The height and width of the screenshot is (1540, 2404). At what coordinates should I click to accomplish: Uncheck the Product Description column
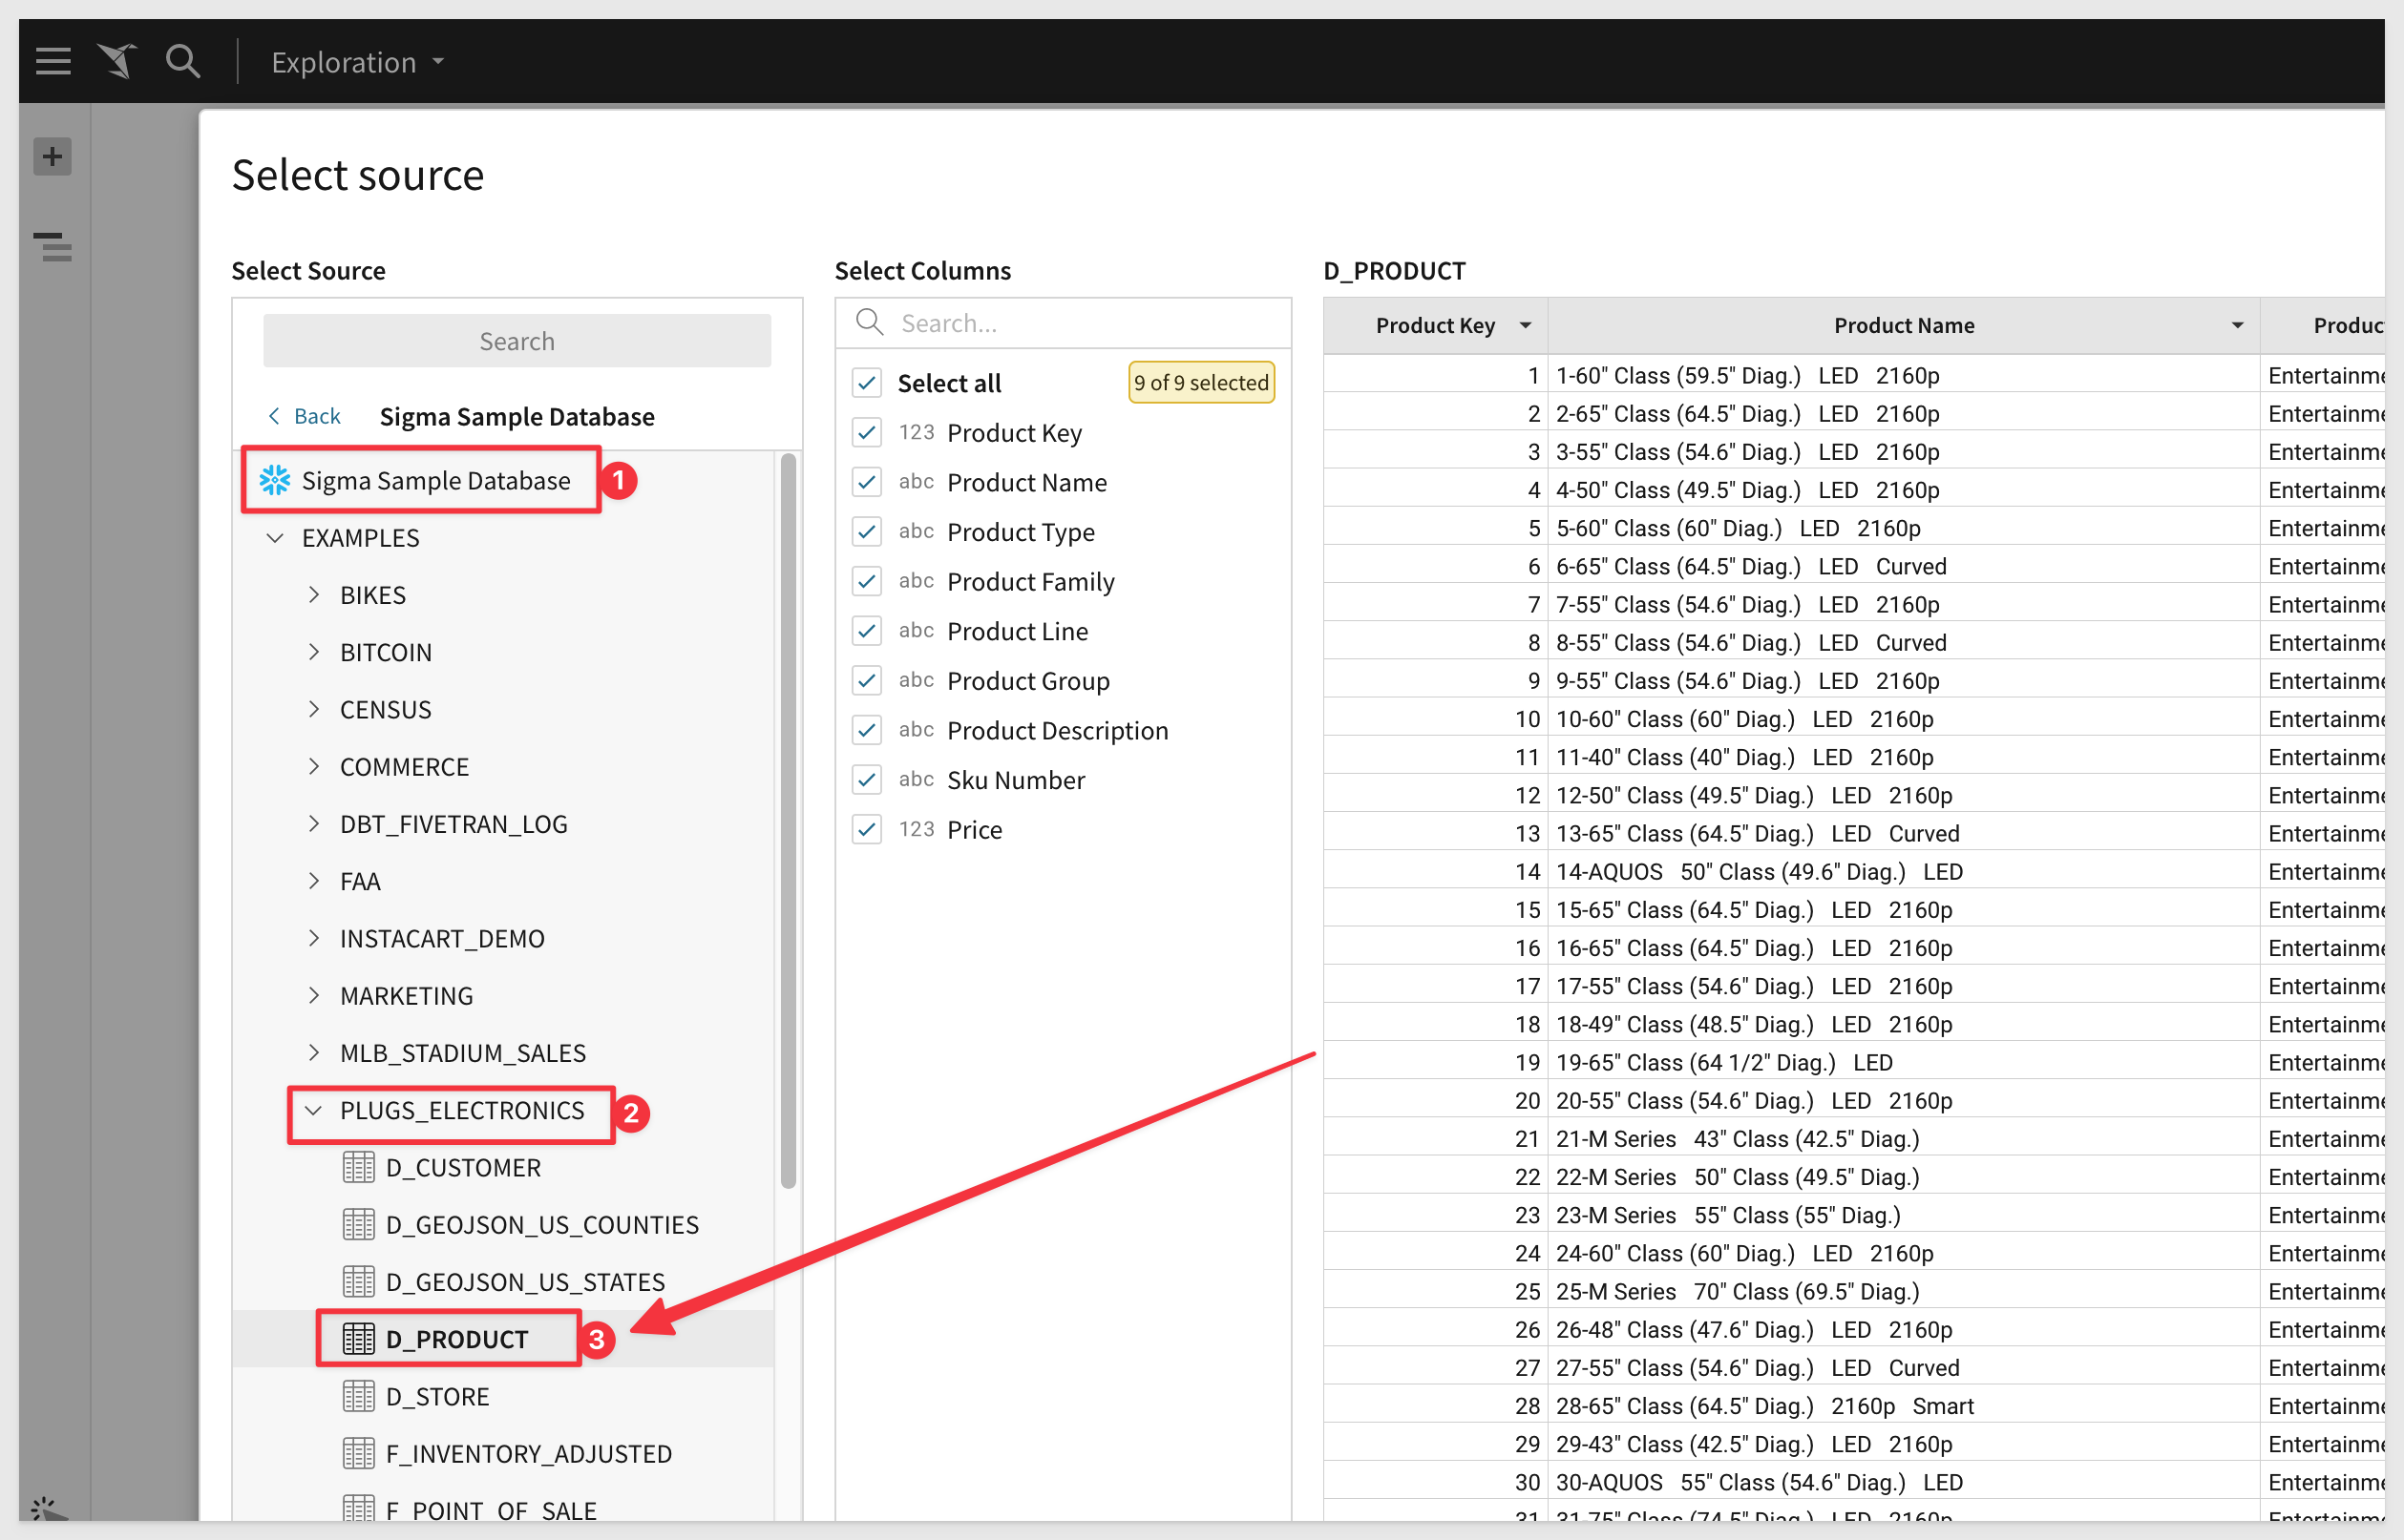pyautogui.click(x=866, y=730)
